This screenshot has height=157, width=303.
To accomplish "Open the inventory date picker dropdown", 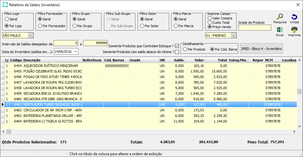I will [76, 52].
